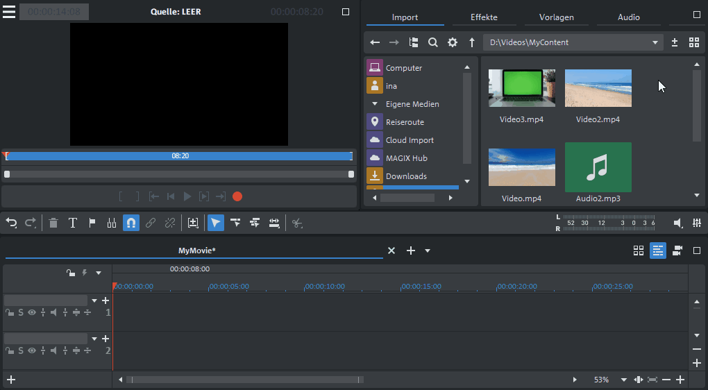Image resolution: width=708 pixels, height=390 pixels.
Task: Click the search magnifier in media browser
Action: (x=433, y=42)
